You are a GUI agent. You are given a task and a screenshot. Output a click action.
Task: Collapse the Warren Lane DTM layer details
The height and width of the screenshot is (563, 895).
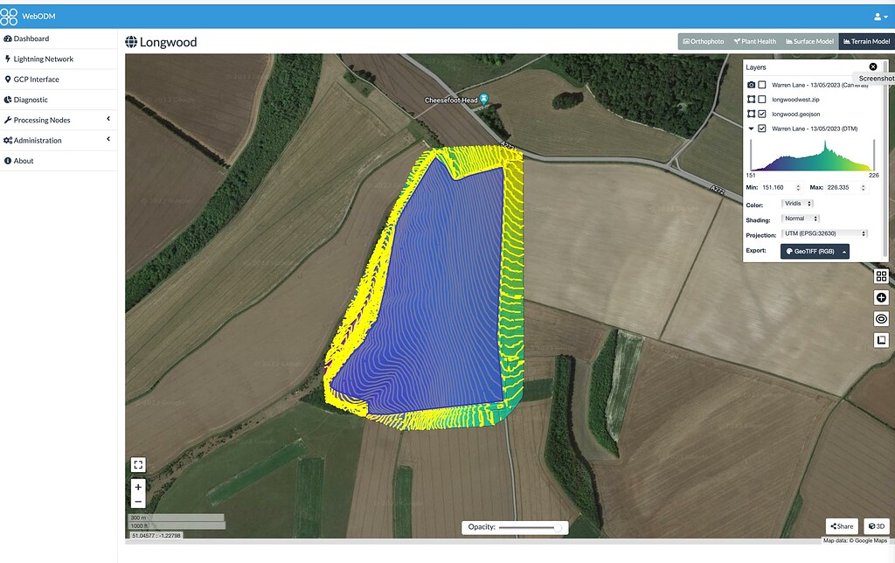(750, 128)
